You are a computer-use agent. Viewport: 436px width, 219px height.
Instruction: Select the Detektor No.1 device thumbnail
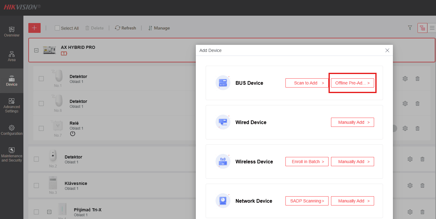click(58, 76)
